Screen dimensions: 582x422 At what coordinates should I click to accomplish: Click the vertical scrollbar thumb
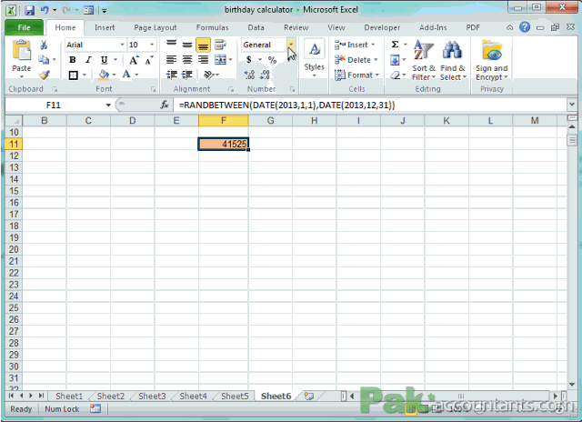(x=572, y=140)
